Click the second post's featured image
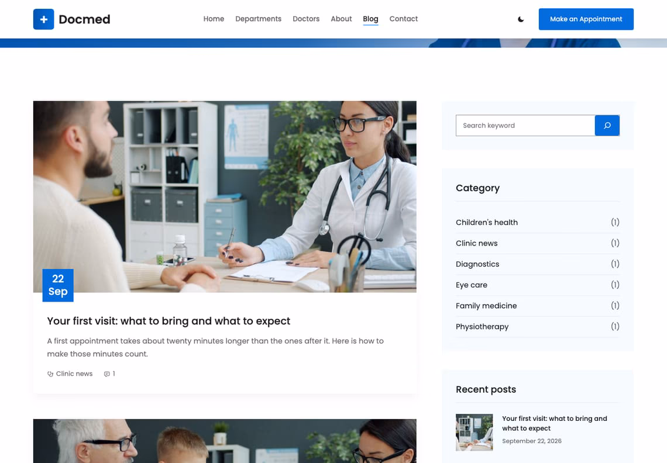Viewport: 667px width, 463px height. (x=225, y=441)
